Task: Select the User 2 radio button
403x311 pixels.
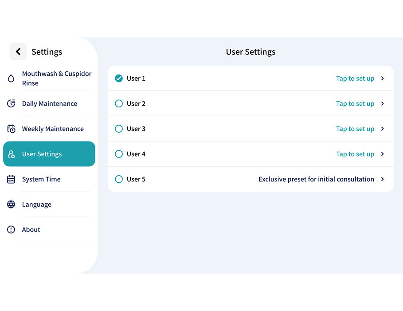Action: [x=119, y=104]
